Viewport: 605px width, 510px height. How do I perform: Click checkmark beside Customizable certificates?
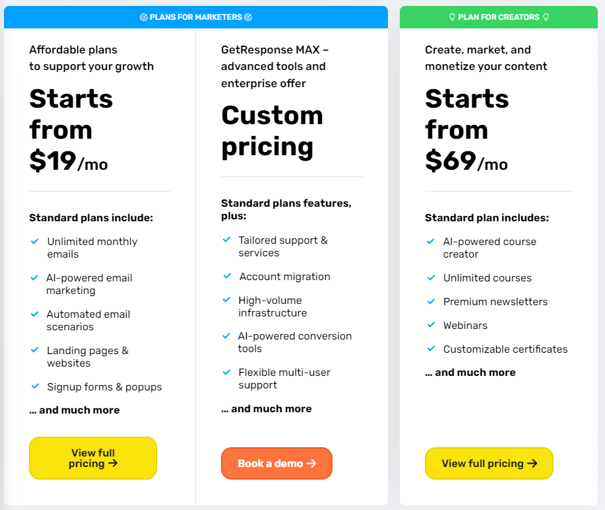pyautogui.click(x=431, y=349)
